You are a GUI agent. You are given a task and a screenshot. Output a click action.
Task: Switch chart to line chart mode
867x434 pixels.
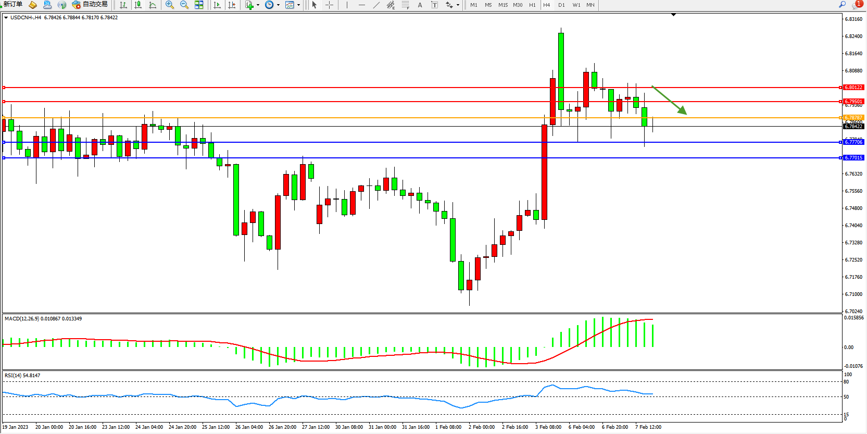tap(153, 5)
